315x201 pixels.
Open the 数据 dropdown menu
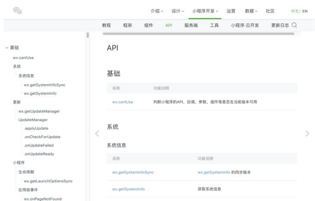coord(251,11)
